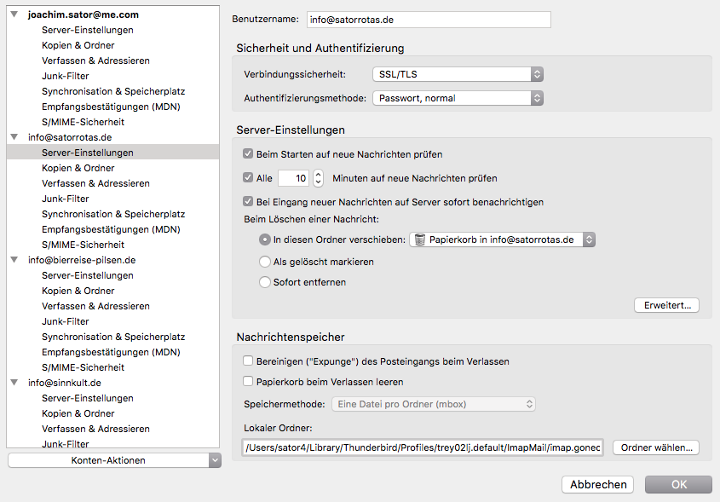Collapse the info@bierreise-pilsen.de account
Screen dimensions: 720x502
(14, 260)
